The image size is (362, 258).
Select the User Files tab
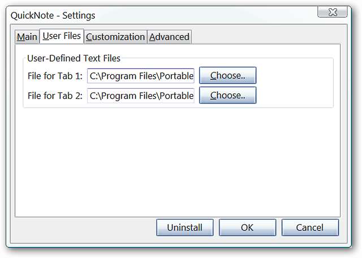[x=62, y=36]
